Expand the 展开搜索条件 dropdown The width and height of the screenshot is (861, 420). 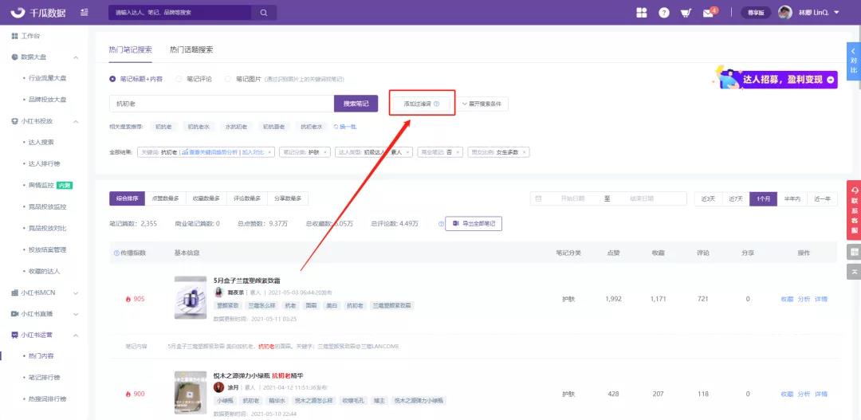[481, 104]
